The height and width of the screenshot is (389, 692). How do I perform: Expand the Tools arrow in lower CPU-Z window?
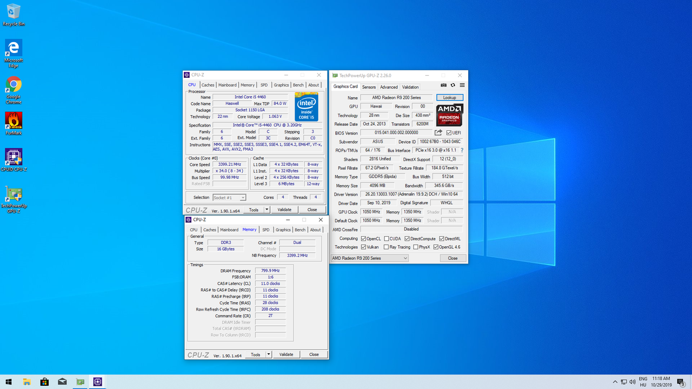click(269, 354)
